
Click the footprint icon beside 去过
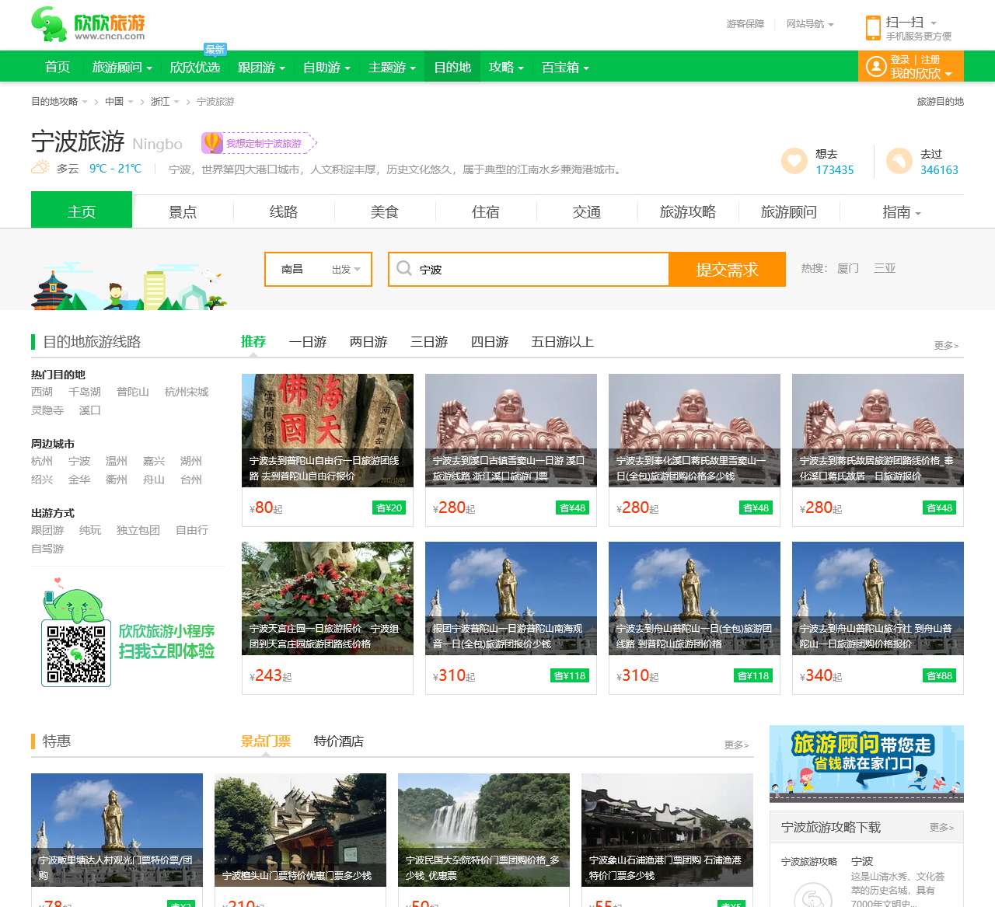click(x=900, y=162)
